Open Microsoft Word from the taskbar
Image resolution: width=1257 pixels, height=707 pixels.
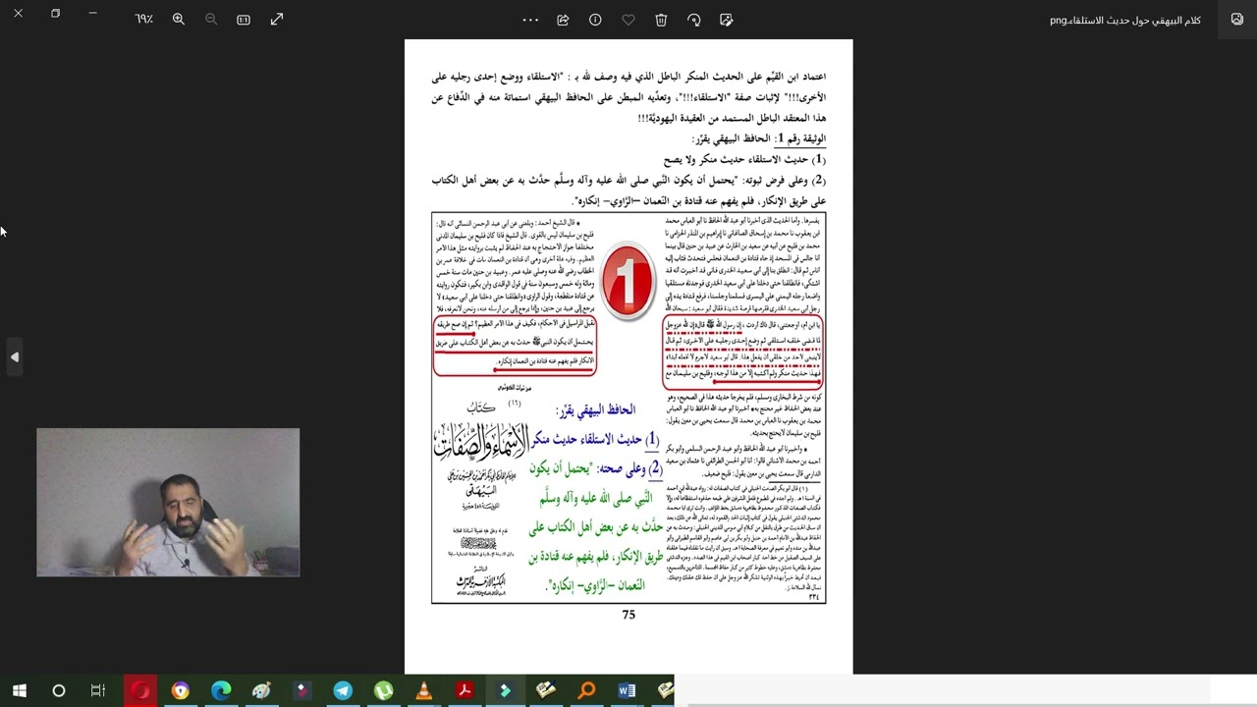tap(627, 691)
